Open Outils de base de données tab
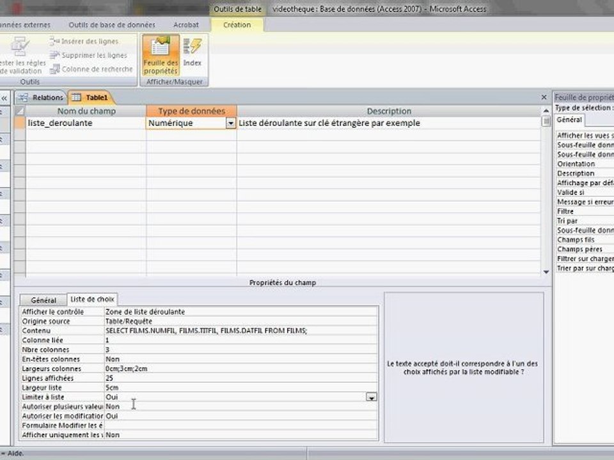The image size is (614, 460). click(x=112, y=25)
